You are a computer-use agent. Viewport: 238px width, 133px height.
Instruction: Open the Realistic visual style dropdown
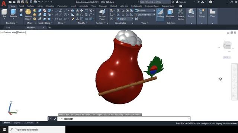click(145, 11)
